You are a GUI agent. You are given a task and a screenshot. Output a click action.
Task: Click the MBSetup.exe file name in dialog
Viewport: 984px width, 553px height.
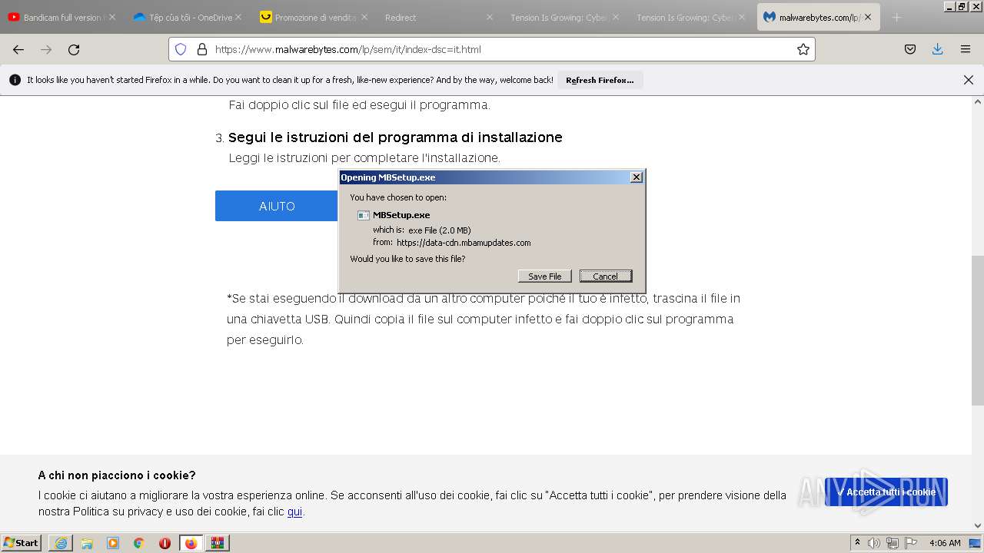coord(401,215)
